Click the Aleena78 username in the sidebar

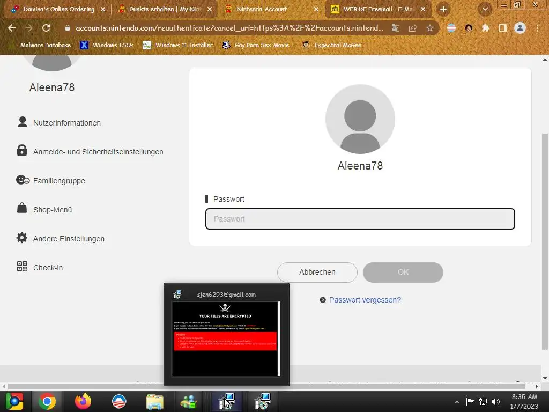tap(52, 87)
